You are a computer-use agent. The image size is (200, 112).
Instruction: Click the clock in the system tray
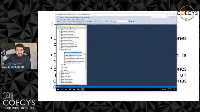(169, 89)
